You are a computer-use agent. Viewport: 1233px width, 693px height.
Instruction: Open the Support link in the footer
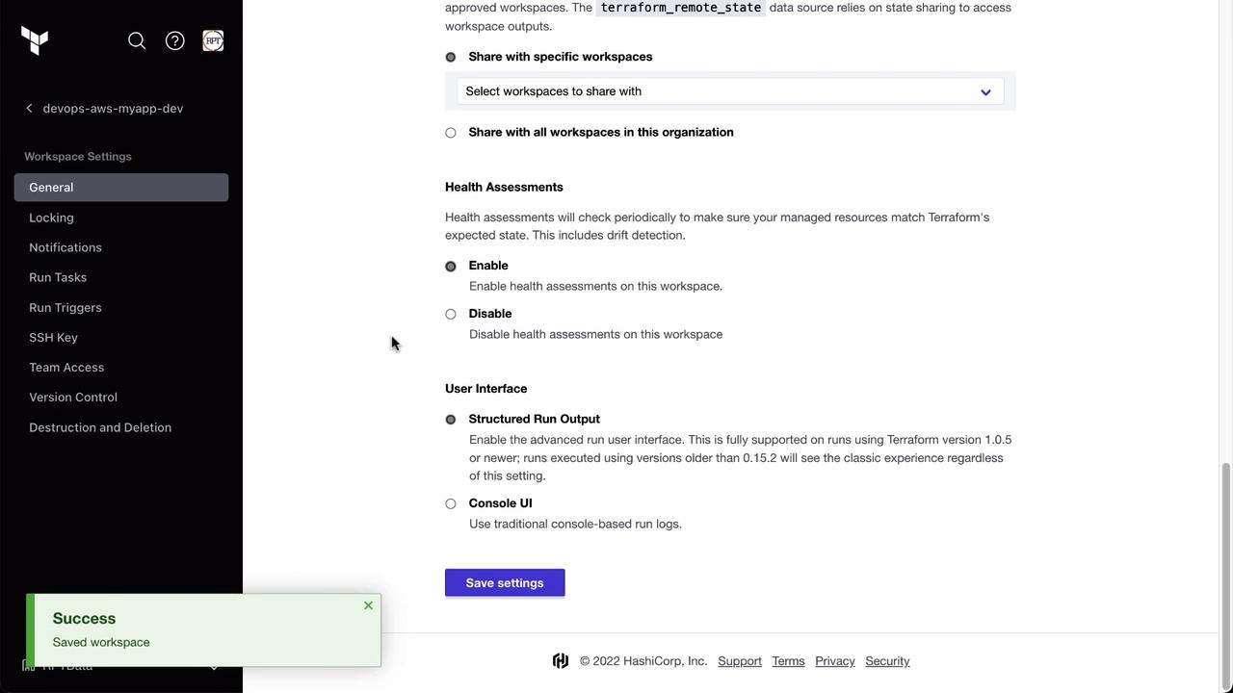click(x=740, y=661)
